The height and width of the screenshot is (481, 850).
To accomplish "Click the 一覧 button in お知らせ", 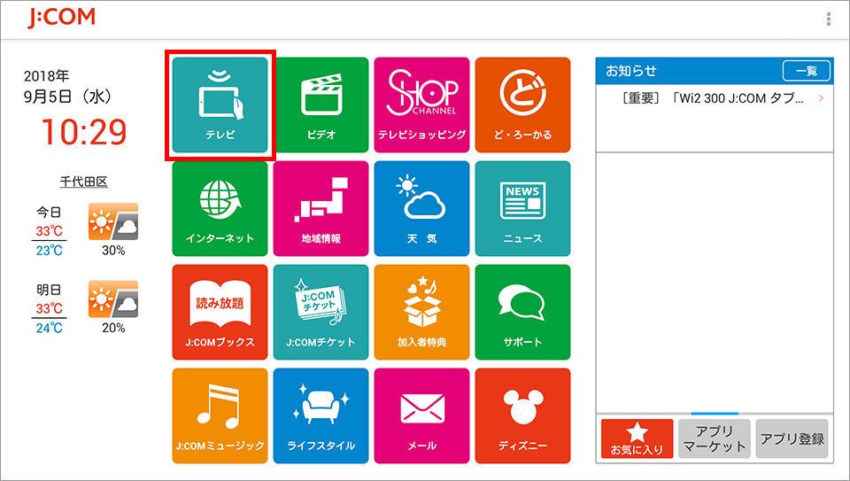I will (x=806, y=71).
